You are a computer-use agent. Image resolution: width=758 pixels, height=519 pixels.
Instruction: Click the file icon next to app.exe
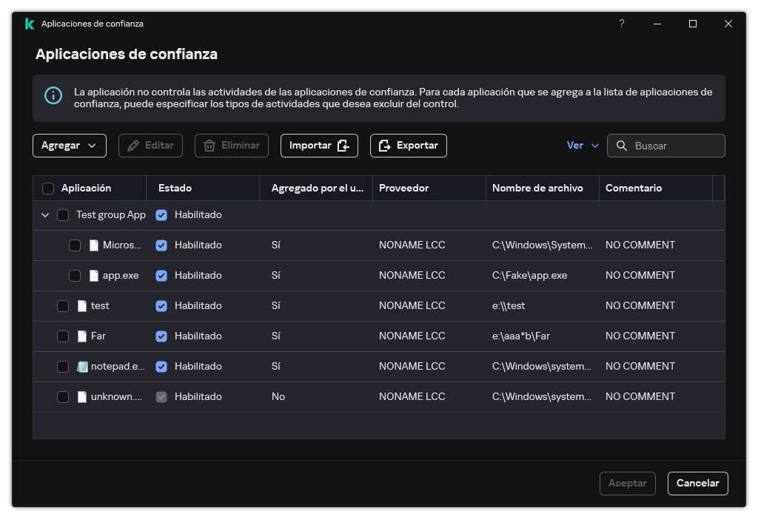tap(93, 275)
